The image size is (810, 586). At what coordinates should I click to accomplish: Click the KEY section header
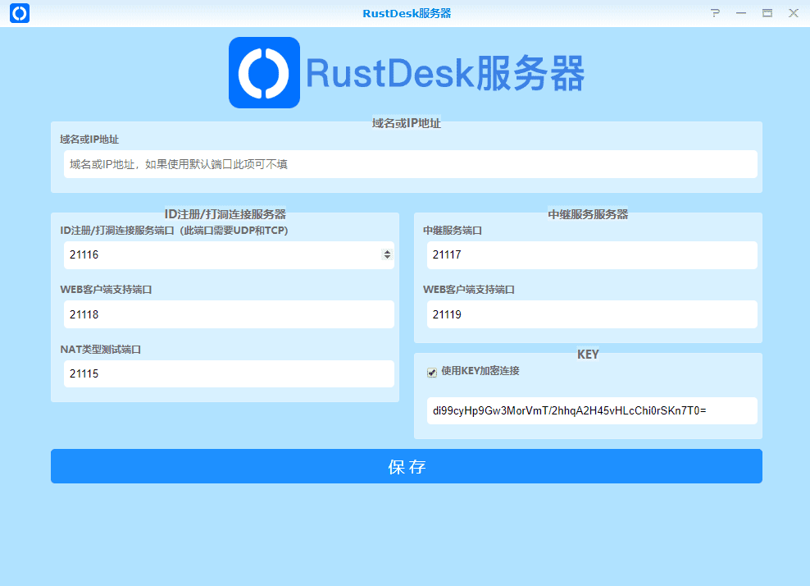click(589, 354)
